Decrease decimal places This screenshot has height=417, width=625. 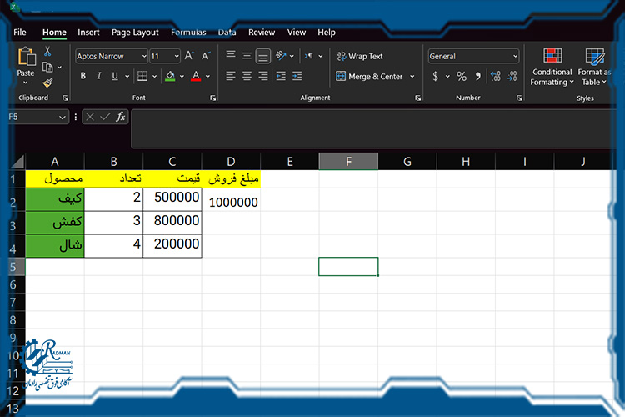[x=512, y=76]
